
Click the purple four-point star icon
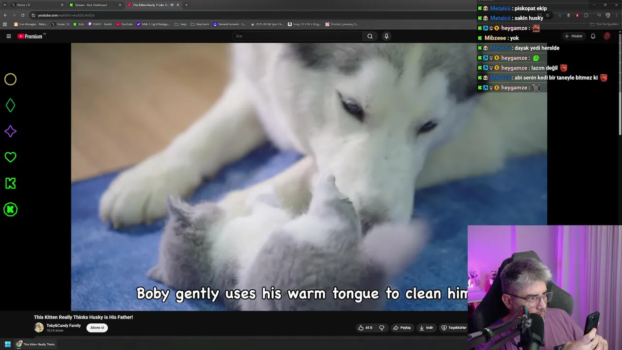pyautogui.click(x=10, y=131)
